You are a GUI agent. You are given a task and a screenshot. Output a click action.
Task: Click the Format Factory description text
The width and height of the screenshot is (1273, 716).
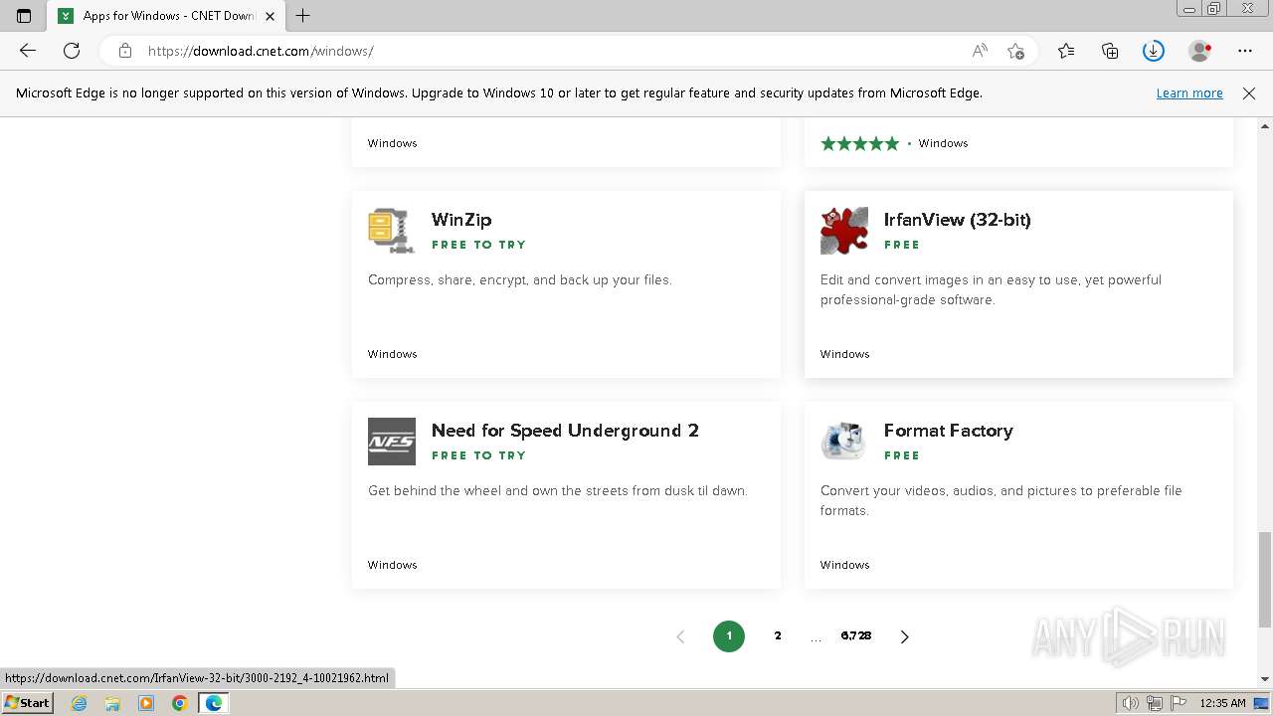(1000, 500)
